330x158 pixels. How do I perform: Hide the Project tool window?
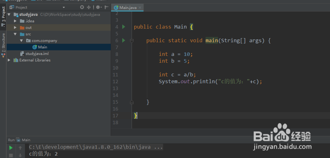pyautogui.click(x=107, y=7)
